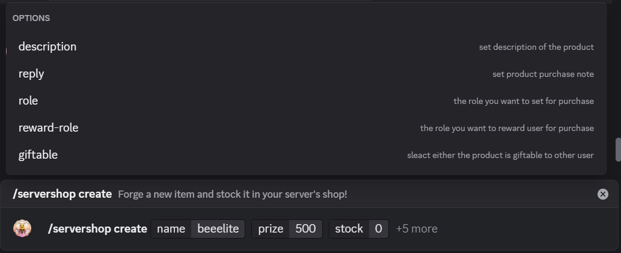This screenshot has width=621, height=253.
Task: Click the "Forge a new item" command description
Action: tap(232, 195)
